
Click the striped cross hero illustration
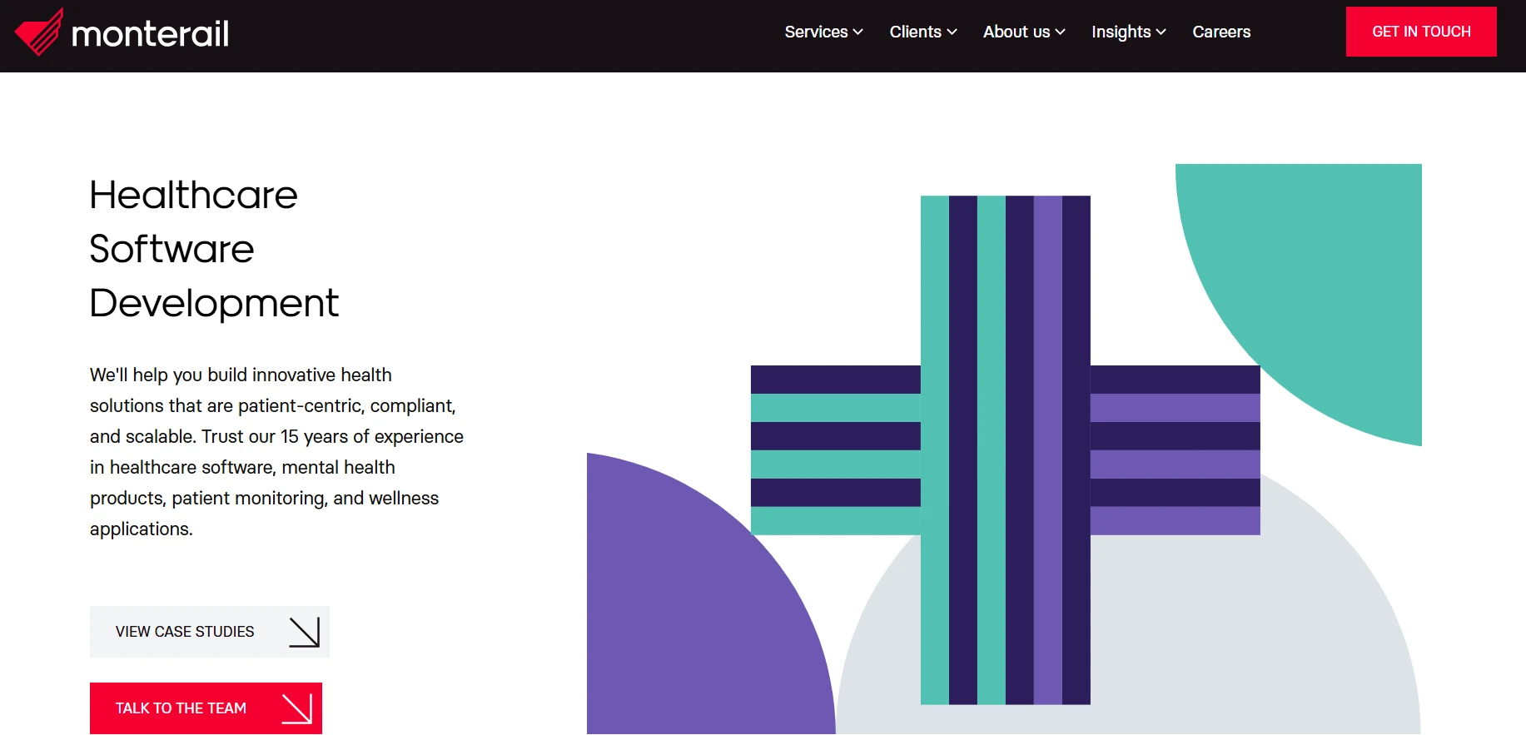coord(1006,450)
